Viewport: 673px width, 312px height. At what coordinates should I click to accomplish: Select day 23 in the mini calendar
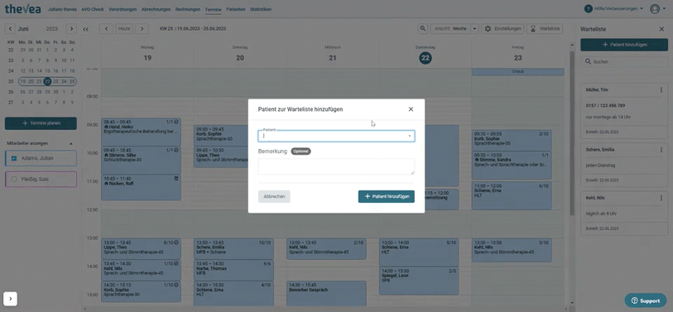55,81
